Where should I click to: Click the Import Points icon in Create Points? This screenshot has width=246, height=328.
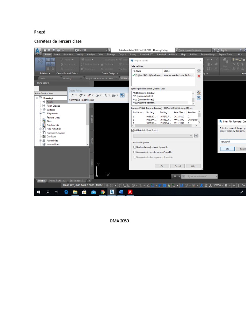point(122,95)
